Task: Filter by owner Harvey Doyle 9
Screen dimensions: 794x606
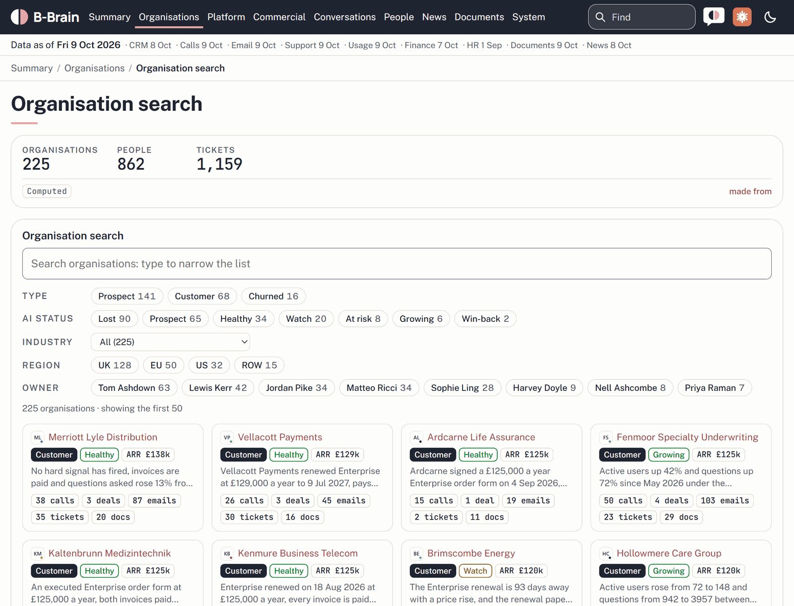Action: coord(544,388)
